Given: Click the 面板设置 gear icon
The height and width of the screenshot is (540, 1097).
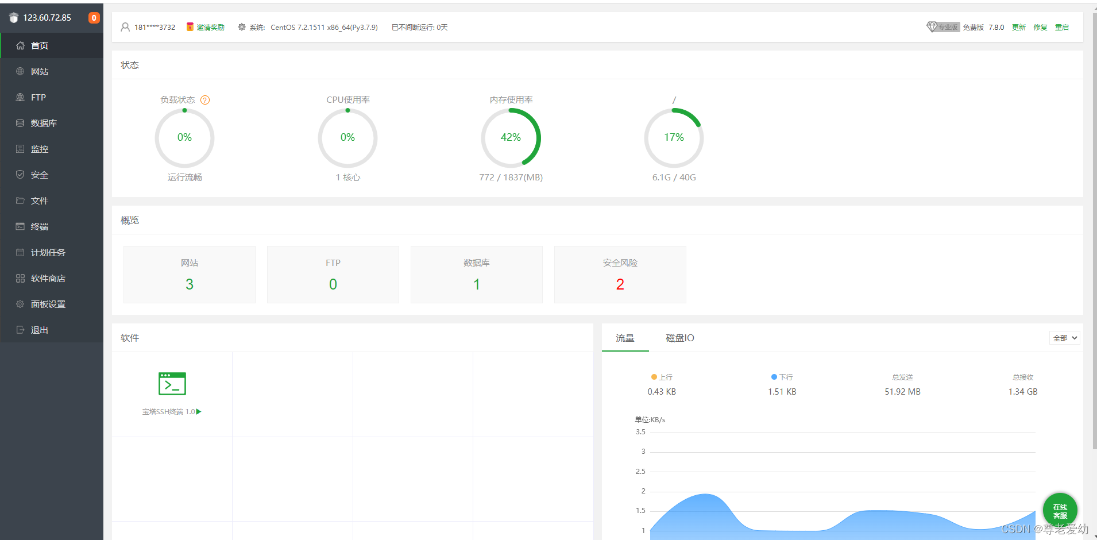Looking at the screenshot, I should coord(20,304).
